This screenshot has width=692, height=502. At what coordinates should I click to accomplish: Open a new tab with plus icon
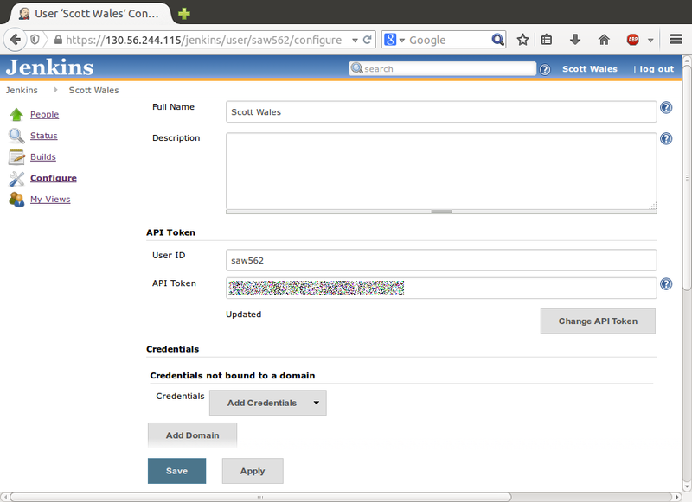[x=184, y=14]
